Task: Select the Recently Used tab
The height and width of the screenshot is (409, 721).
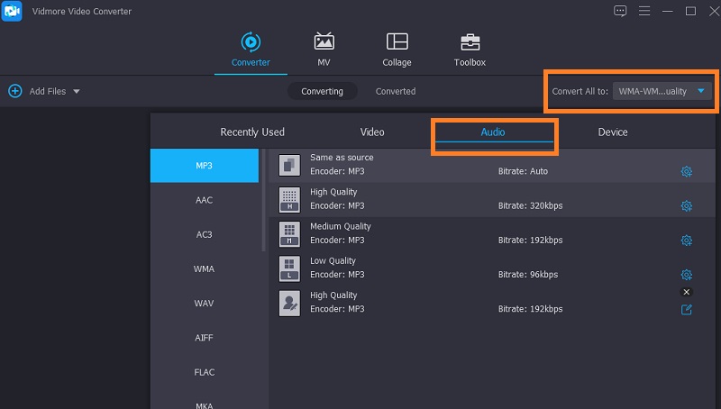Action: point(252,132)
